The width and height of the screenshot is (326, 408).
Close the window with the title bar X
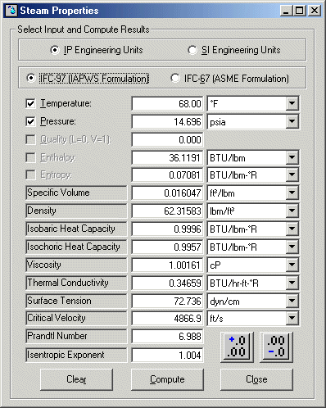(x=315, y=11)
